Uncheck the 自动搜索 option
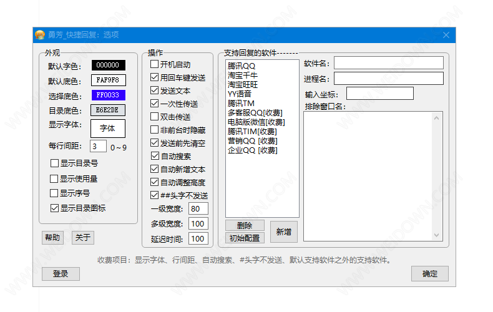This screenshot has width=493, height=312. [155, 157]
